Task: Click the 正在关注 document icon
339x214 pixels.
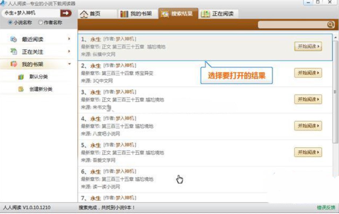Action: pos(13,52)
